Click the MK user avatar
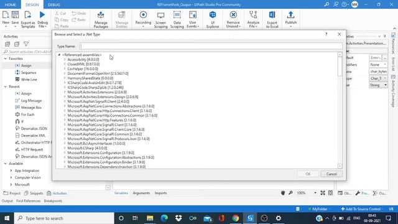Viewport: 398px width, 224px height. [354, 4]
